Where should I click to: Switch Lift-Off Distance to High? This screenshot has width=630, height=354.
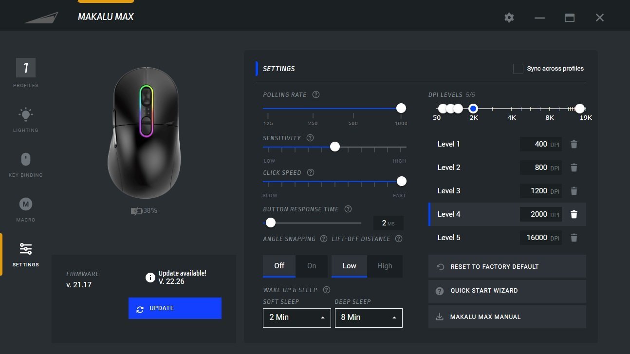pyautogui.click(x=385, y=266)
